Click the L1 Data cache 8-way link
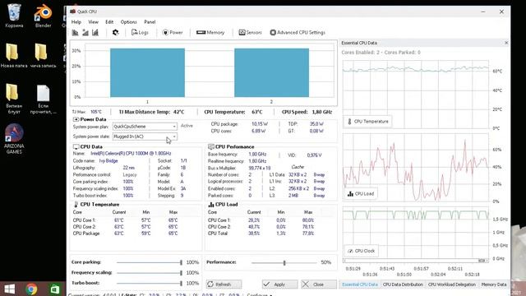Screen dimensions: 526x296 [x=319, y=175]
